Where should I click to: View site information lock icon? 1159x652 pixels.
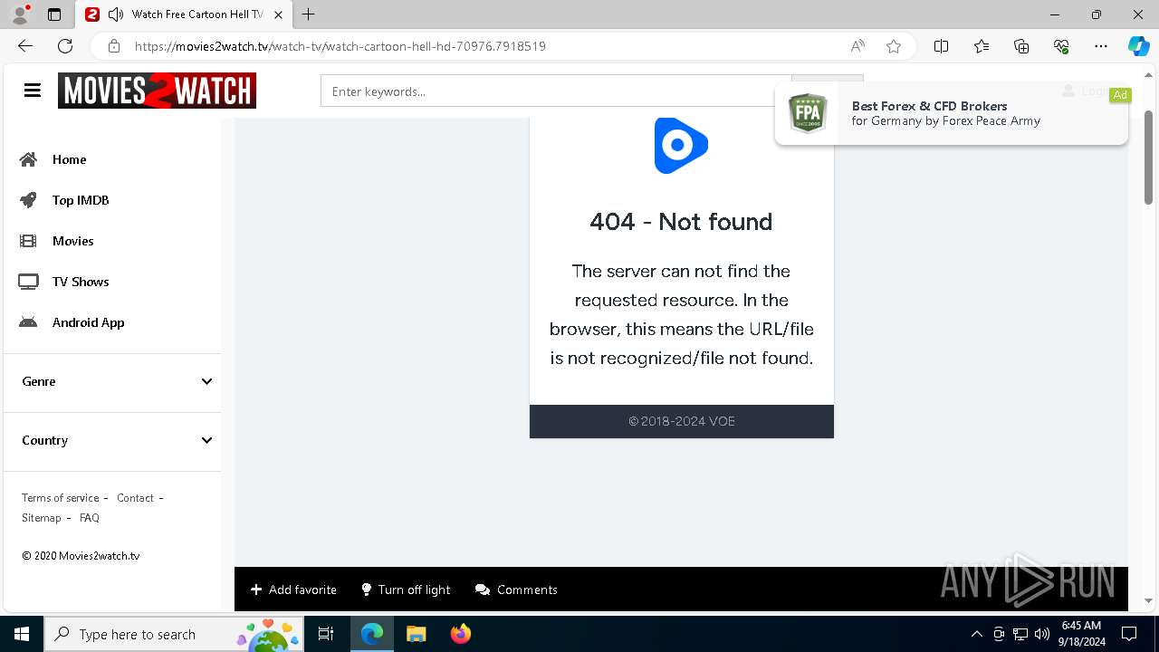(114, 46)
